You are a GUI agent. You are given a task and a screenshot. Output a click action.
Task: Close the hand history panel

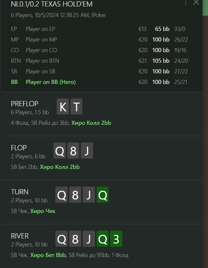click(196, 3)
